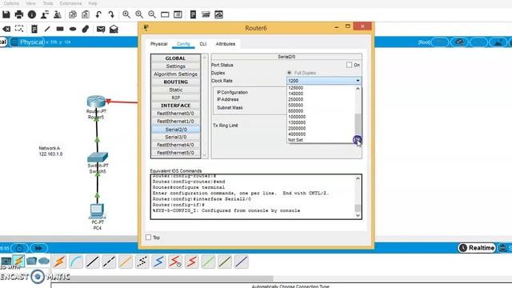Click the interface list scrollbar down arrow
This screenshot has width=512, height=288.
click(x=205, y=156)
